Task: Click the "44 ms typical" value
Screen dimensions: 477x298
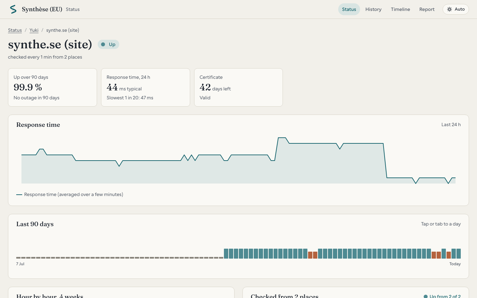Action: [124, 87]
